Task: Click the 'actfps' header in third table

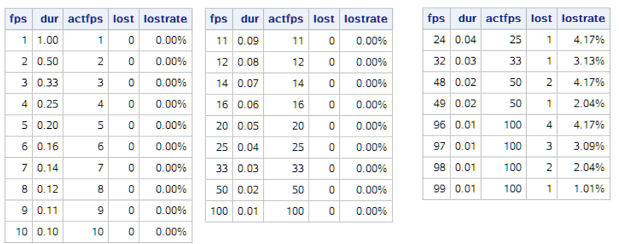Action: pos(503,19)
